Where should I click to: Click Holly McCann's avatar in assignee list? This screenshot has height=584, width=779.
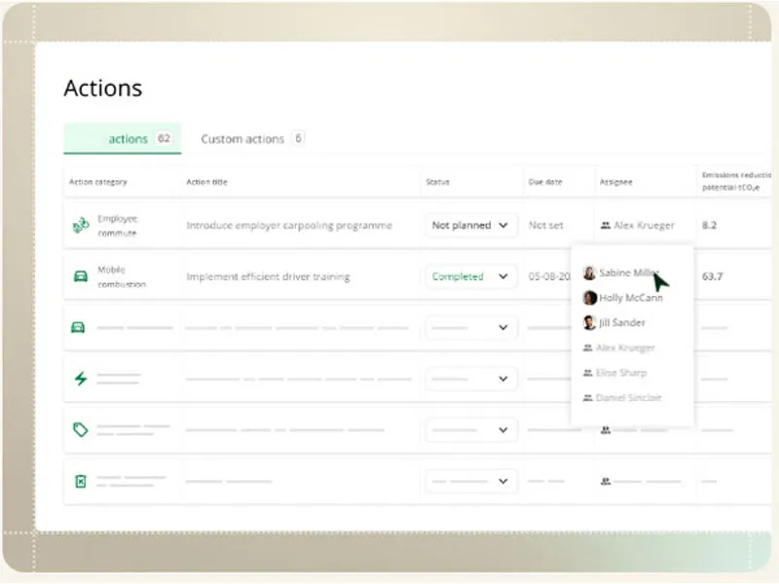589,298
